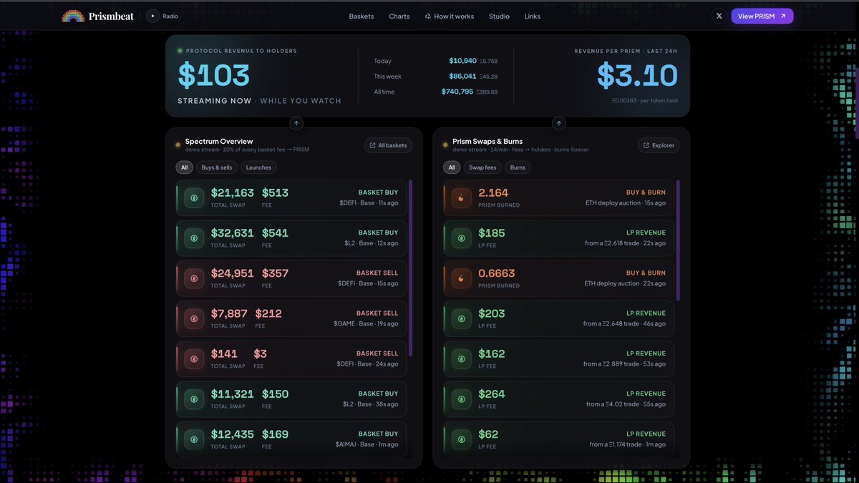
Task: Click the ETH deploy auction · 15s ago label
Action: point(625,203)
